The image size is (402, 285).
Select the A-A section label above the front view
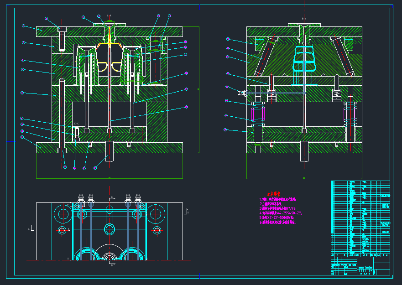coord(109,16)
